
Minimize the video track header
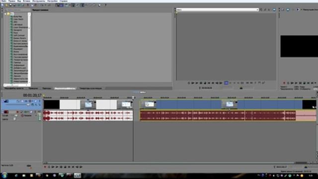2,100
